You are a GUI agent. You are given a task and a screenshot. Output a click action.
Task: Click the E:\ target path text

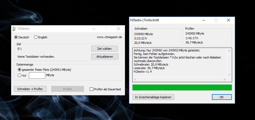pos(20,48)
